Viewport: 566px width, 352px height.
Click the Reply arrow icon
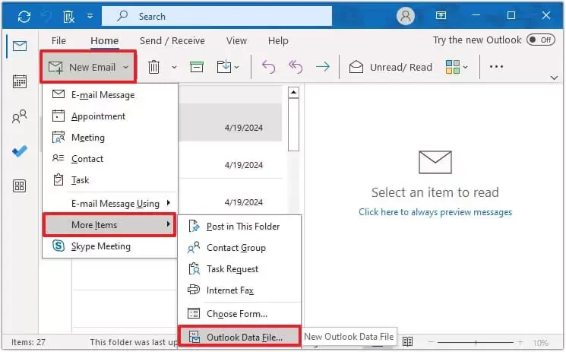pos(268,67)
